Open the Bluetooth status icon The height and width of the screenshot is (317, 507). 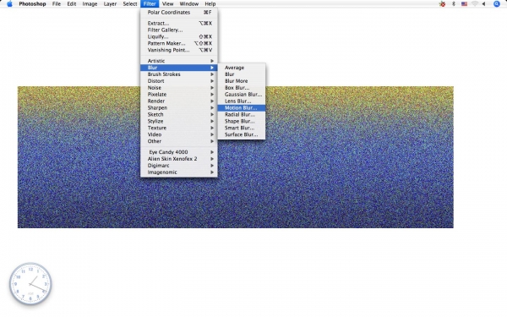tap(453, 4)
